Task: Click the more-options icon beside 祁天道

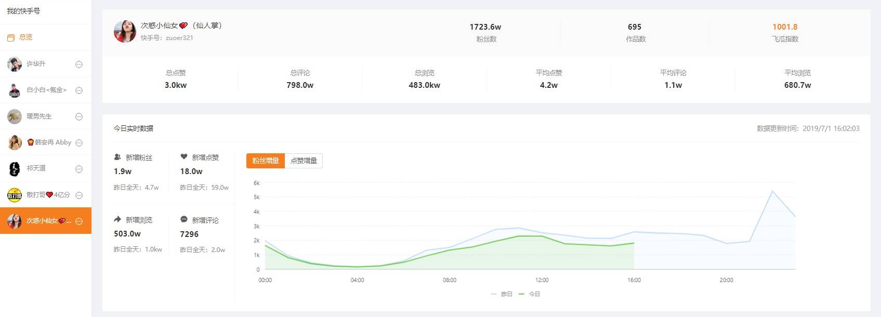Action: click(79, 169)
